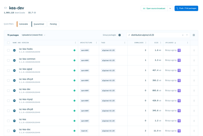The image size is (203, 136).
Task: Open the Uploaded at (newest first) sort dropdown
Action: tap(34, 35)
